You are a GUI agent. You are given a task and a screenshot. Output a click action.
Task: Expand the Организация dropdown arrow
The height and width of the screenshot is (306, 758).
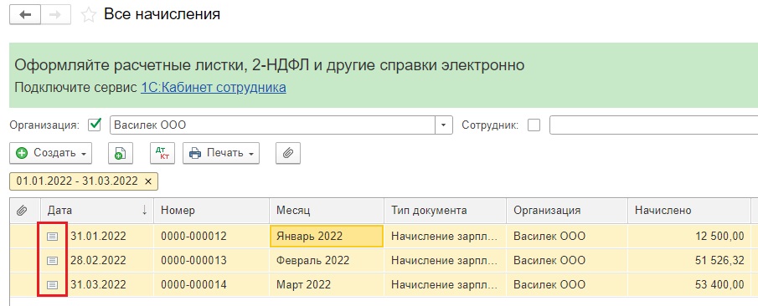pyautogui.click(x=443, y=125)
